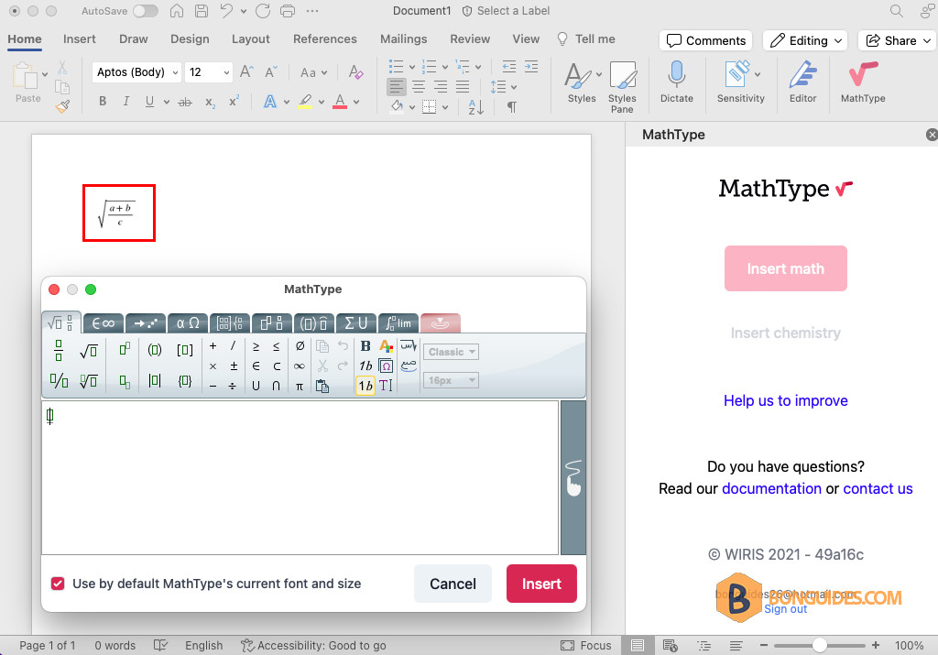Image resolution: width=938 pixels, height=655 pixels.
Task: Insert absolute value bars template
Action: pos(154,380)
